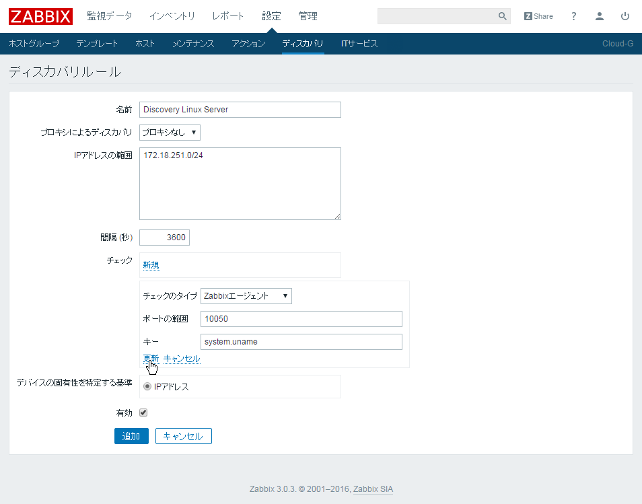Open the 監視データ menu

109,16
